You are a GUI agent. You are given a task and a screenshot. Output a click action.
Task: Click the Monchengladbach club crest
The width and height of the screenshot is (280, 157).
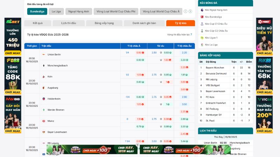(43, 66)
